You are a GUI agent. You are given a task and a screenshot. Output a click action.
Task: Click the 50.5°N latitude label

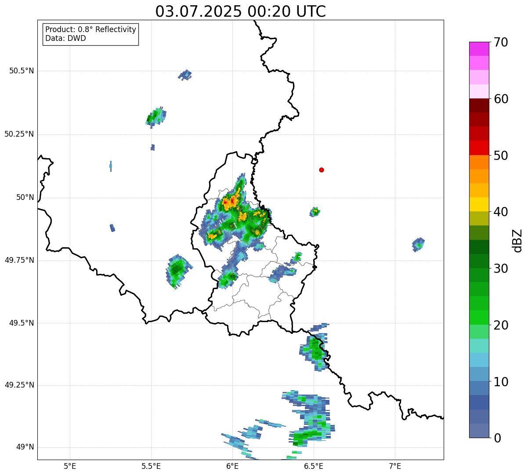[x=21, y=71]
